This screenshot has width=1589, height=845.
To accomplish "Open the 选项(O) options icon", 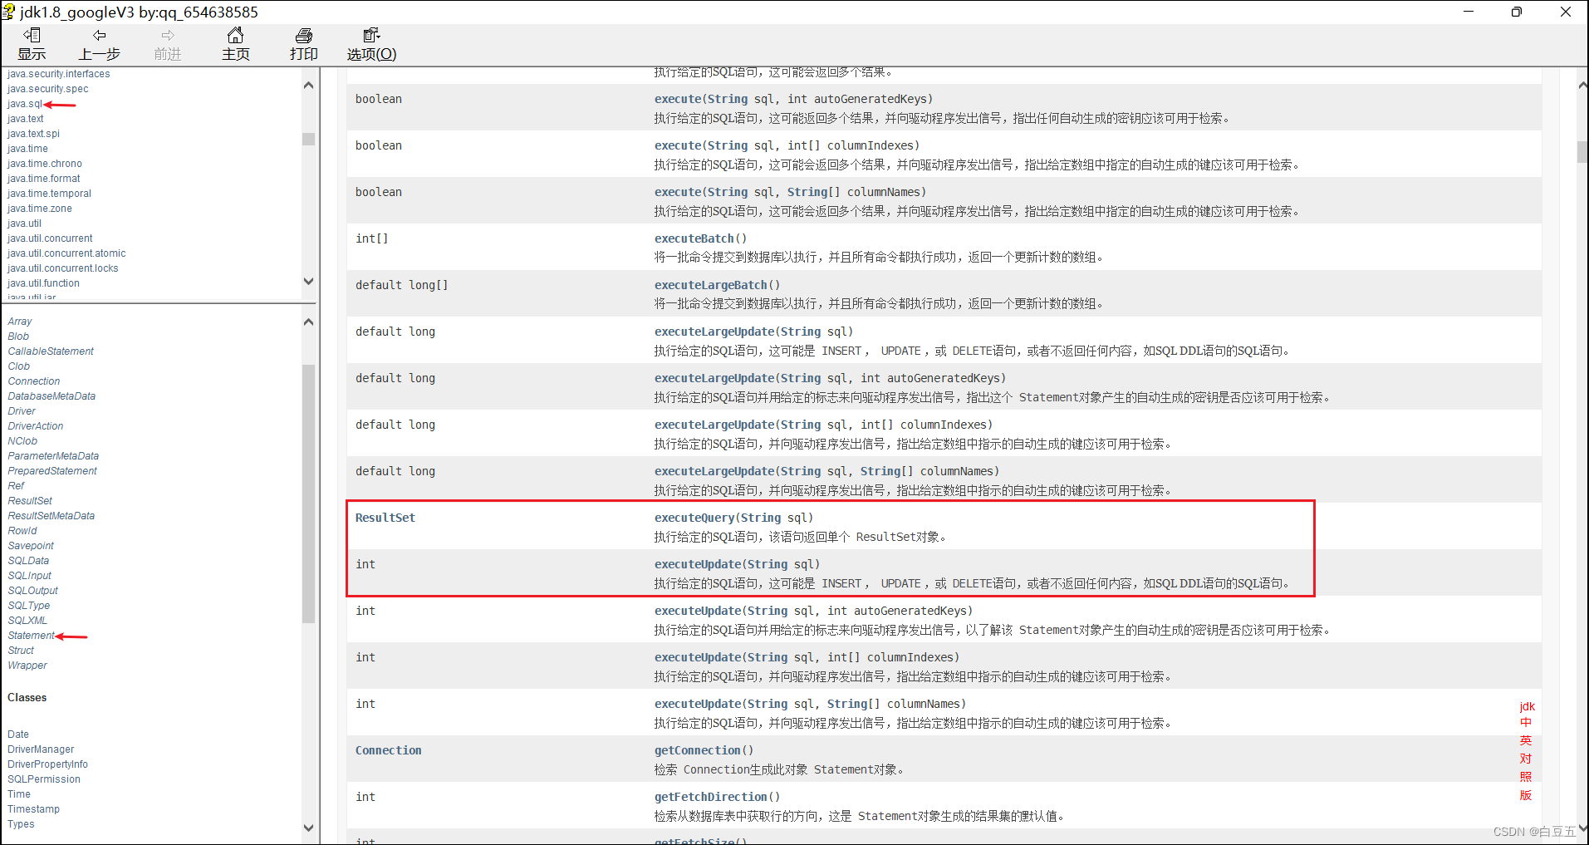I will [371, 35].
